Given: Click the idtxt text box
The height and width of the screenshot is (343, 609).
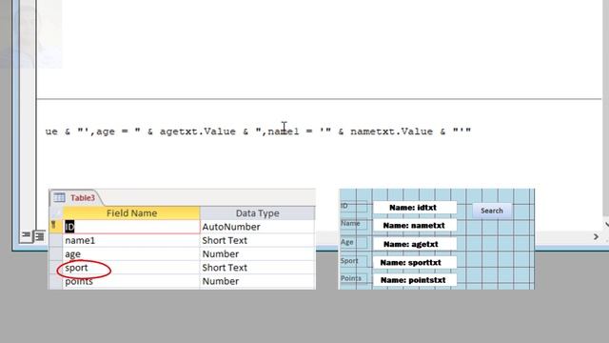Looking at the screenshot, I should [x=415, y=208].
